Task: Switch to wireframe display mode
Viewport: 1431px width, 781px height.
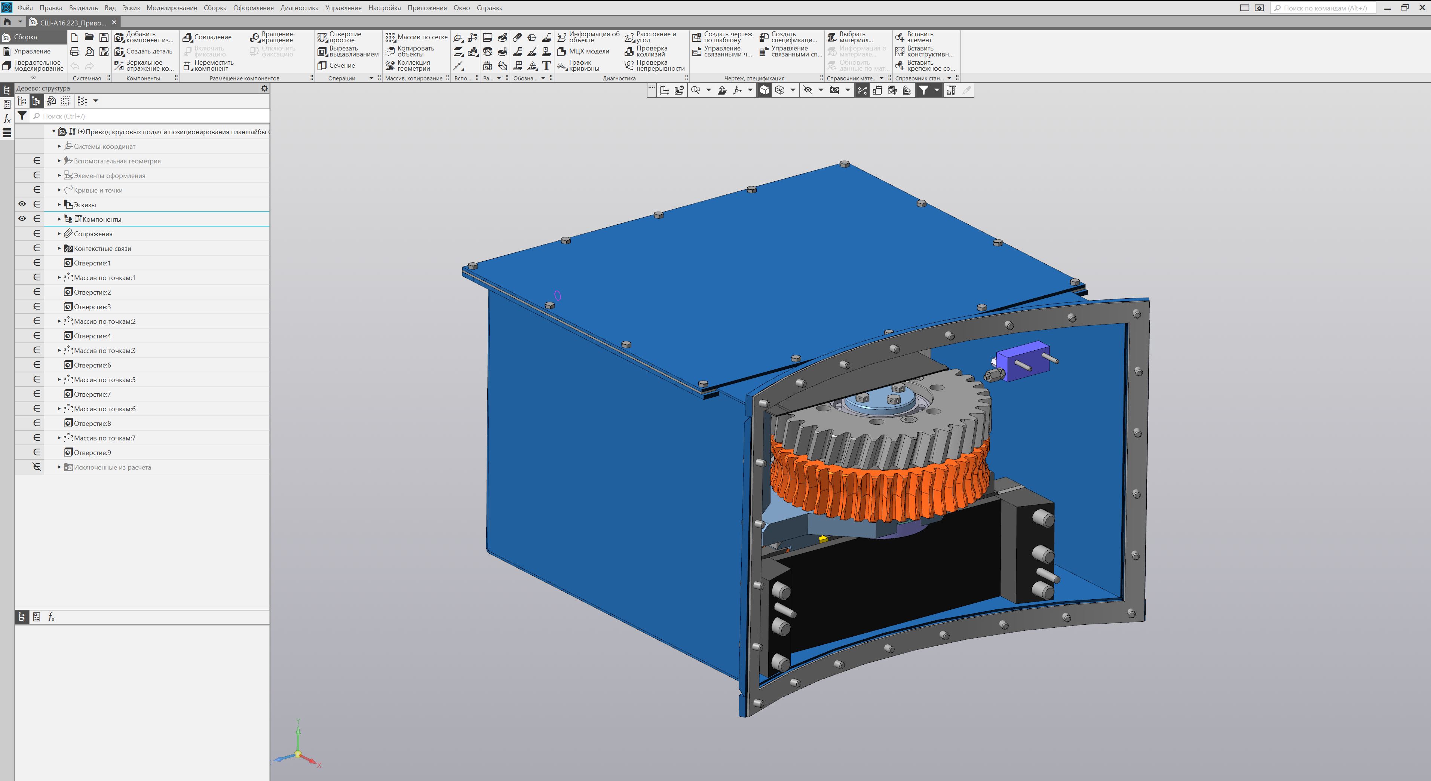Action: click(x=779, y=90)
